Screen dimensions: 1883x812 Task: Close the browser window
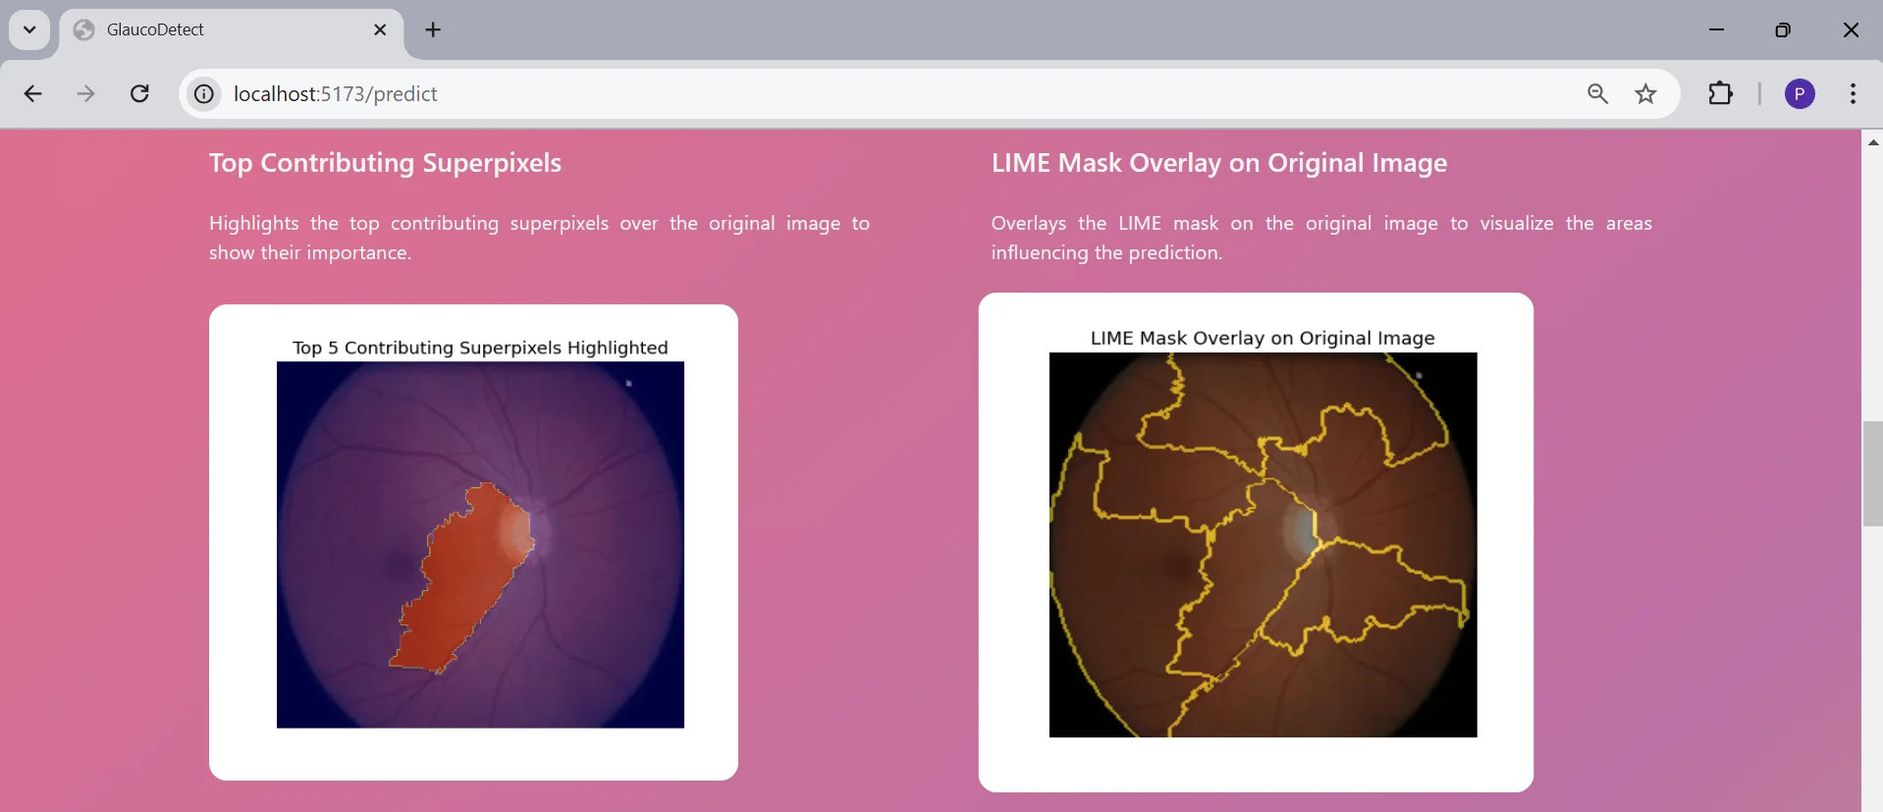tap(1851, 29)
